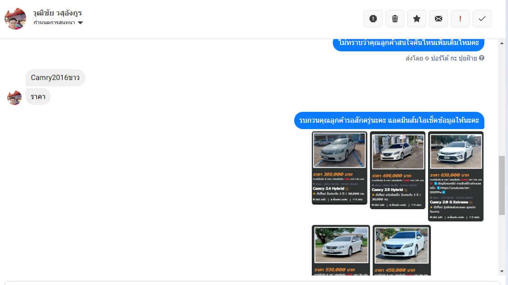The width and height of the screenshot is (508, 285).
Task: Click the chat scrollbar down arrow
Action: (x=502, y=271)
